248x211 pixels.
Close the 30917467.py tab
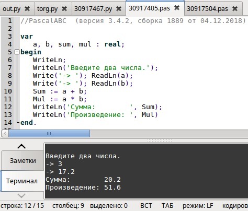click(119, 9)
